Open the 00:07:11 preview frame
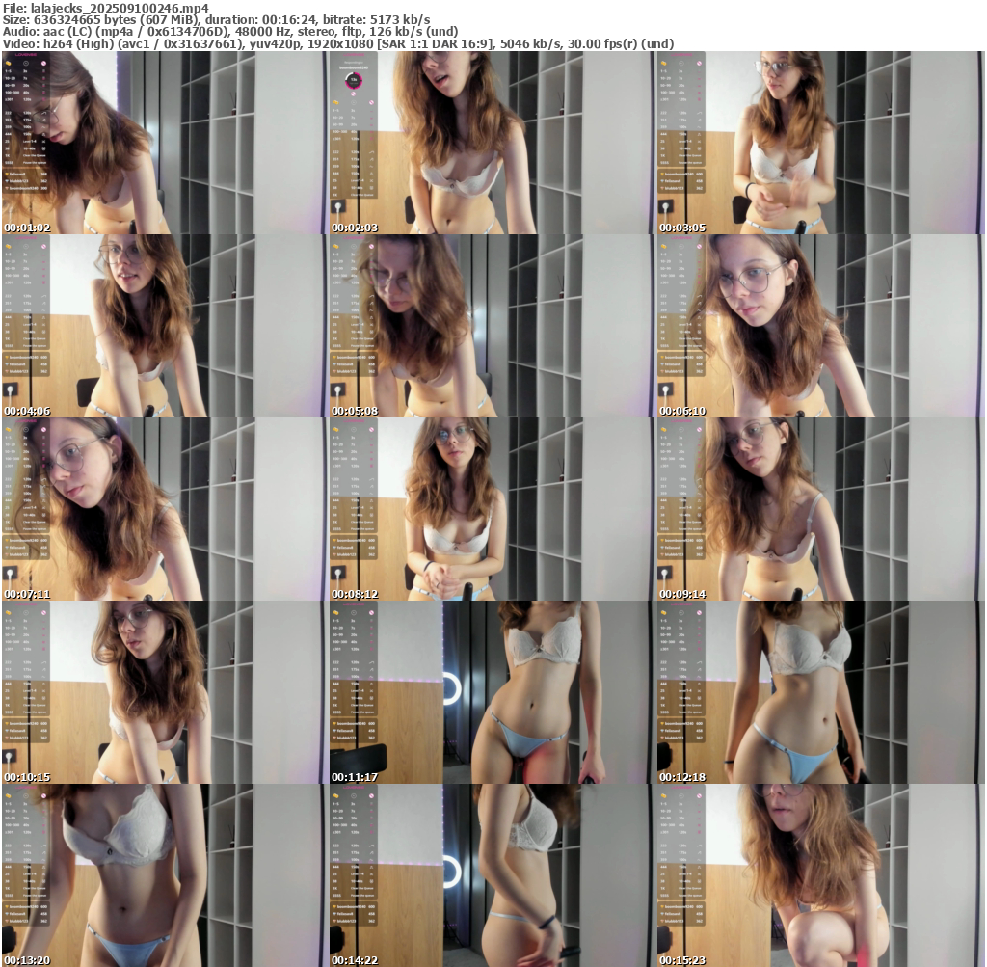This screenshot has width=987, height=967. [x=165, y=509]
